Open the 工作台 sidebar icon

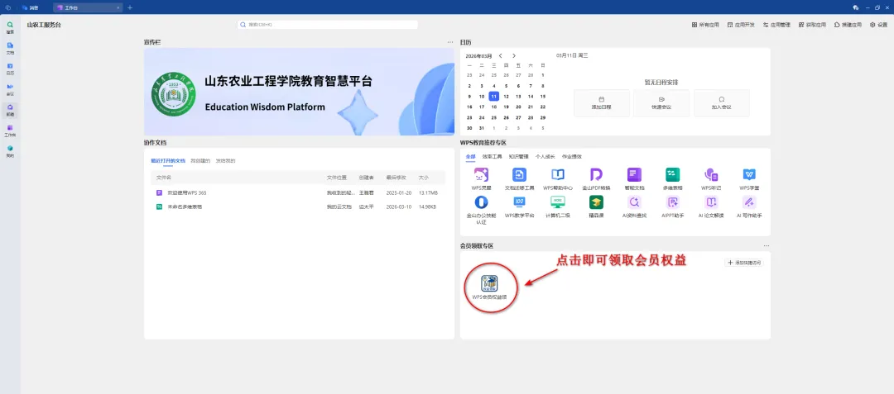point(10,131)
